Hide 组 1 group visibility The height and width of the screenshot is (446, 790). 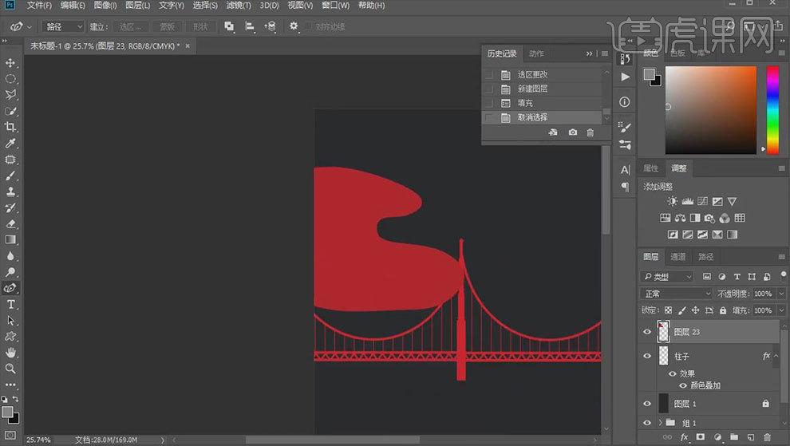(x=647, y=422)
